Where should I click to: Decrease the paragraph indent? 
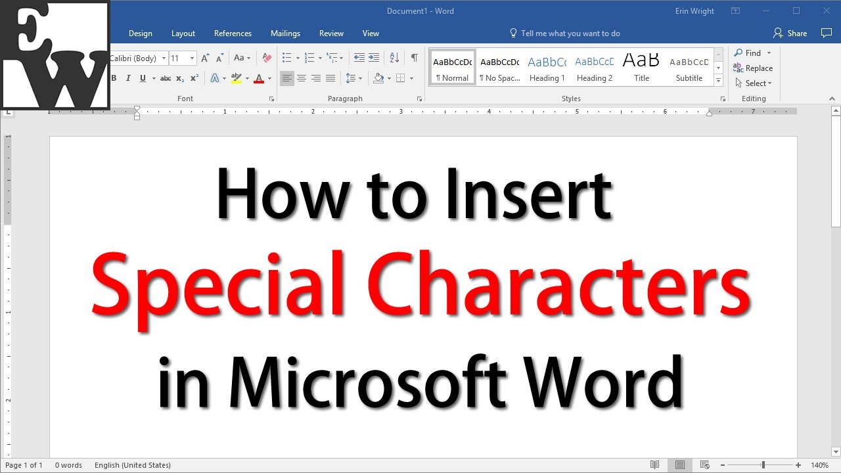[359, 58]
